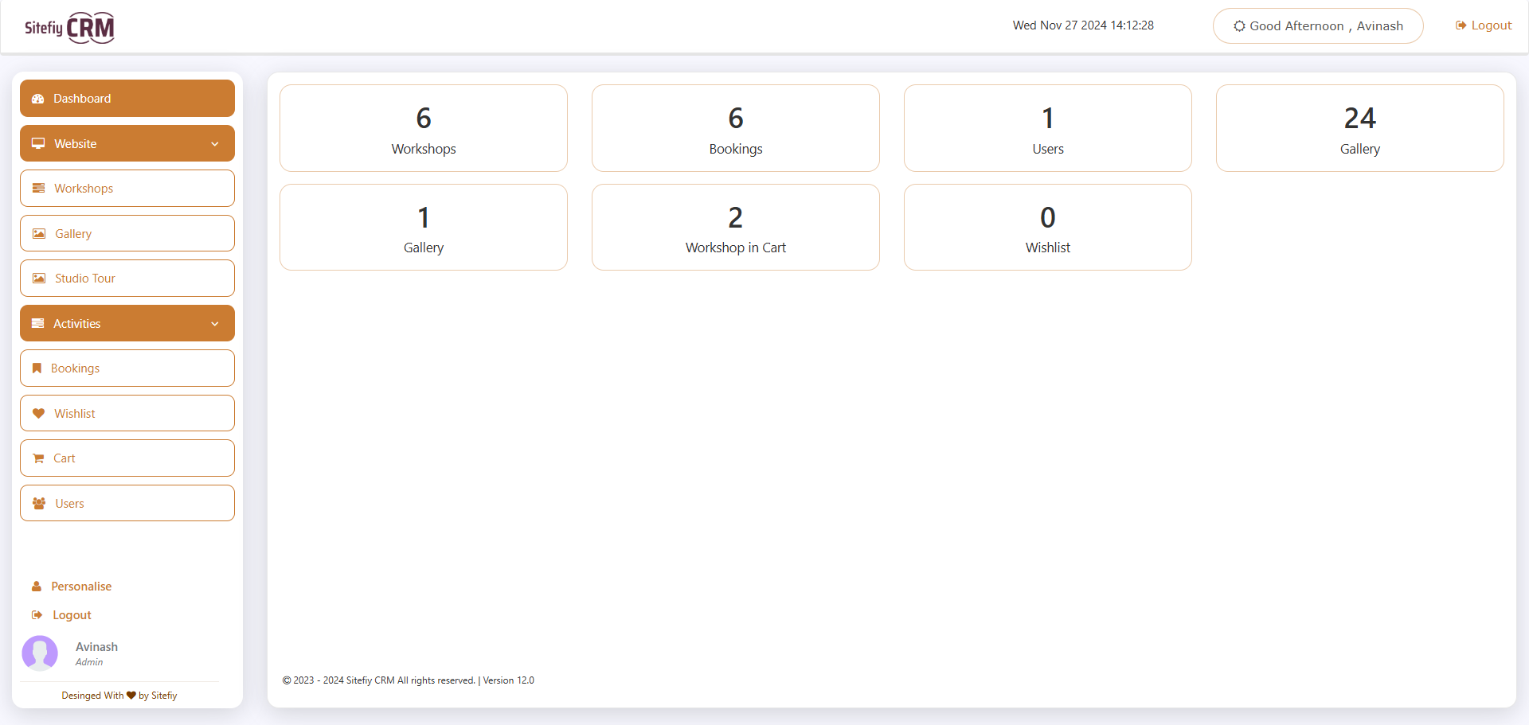Open the Cart menu item
This screenshot has width=1529, height=725.
coord(127,458)
